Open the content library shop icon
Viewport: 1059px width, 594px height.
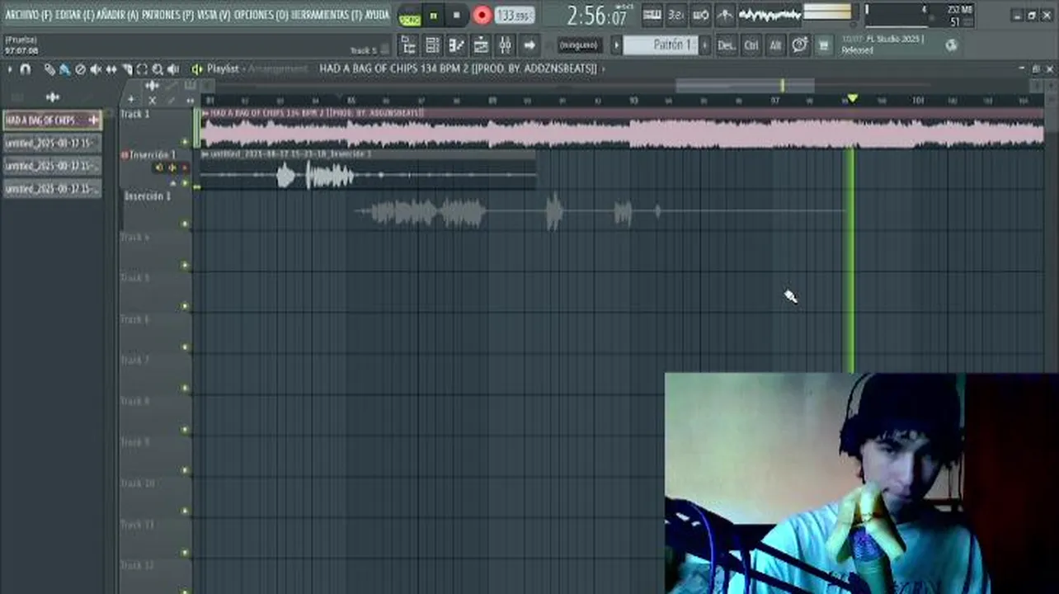tap(823, 45)
